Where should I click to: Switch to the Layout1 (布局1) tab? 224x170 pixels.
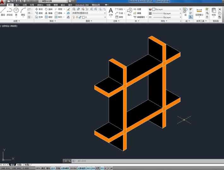pos(19,165)
